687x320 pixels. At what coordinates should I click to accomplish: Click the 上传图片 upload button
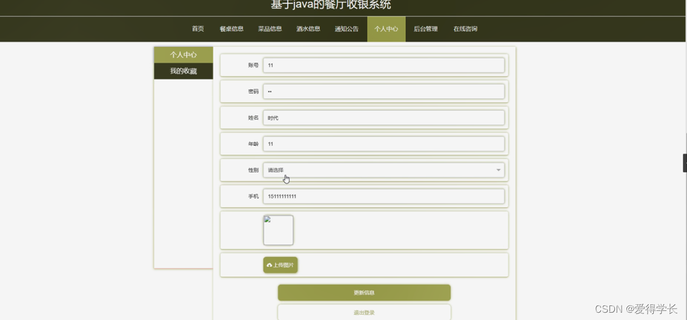[x=280, y=265]
